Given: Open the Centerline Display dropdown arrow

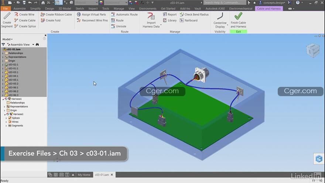Looking at the screenshot, I should 227,25.
